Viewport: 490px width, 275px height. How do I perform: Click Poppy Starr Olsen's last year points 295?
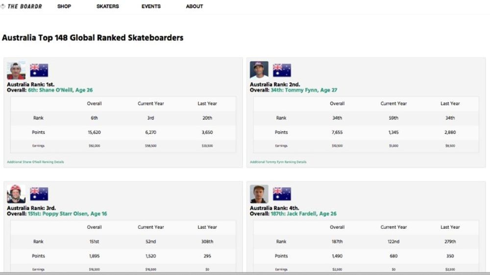207,256
